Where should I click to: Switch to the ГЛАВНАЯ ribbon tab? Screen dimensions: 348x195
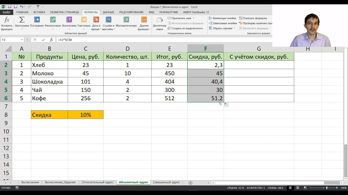pyautogui.click(x=22, y=12)
